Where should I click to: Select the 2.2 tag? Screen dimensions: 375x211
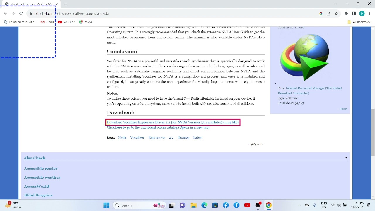(171, 137)
